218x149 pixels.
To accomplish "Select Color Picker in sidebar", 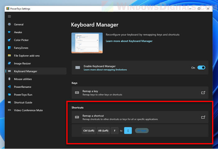I will pos(36,40).
